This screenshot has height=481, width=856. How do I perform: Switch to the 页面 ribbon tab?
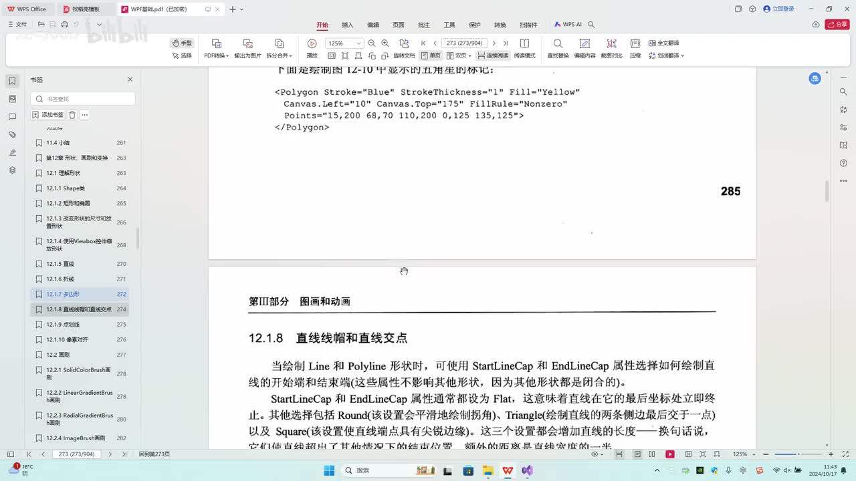tap(399, 25)
